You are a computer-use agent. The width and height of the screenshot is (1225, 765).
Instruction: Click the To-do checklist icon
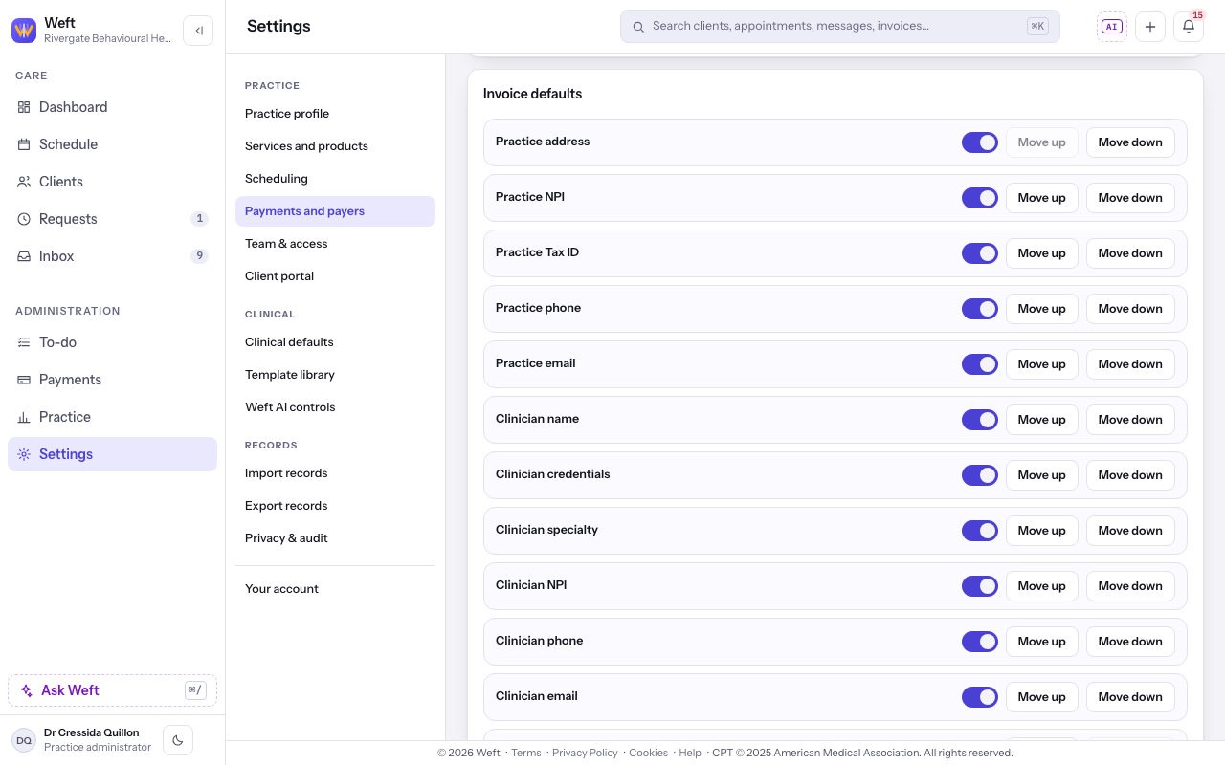(x=24, y=342)
